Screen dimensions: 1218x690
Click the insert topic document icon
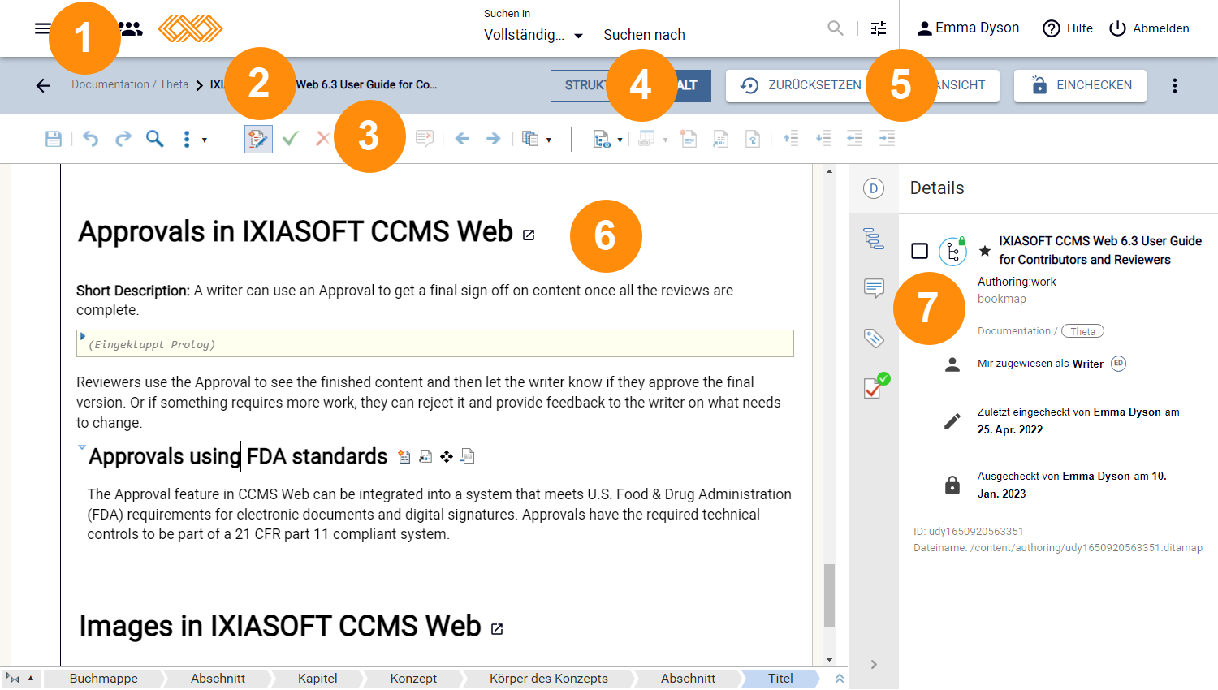pos(689,139)
